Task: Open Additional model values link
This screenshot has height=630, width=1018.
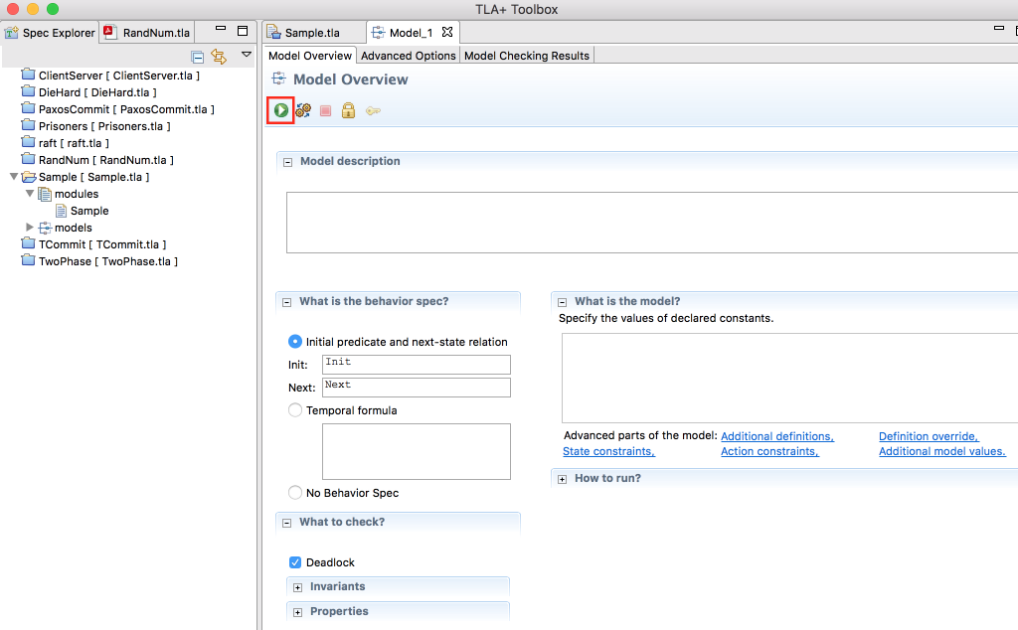Action: (942, 451)
